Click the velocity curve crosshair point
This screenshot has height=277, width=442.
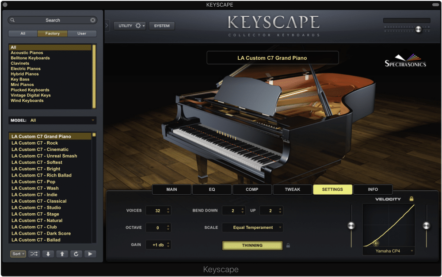point(376,243)
